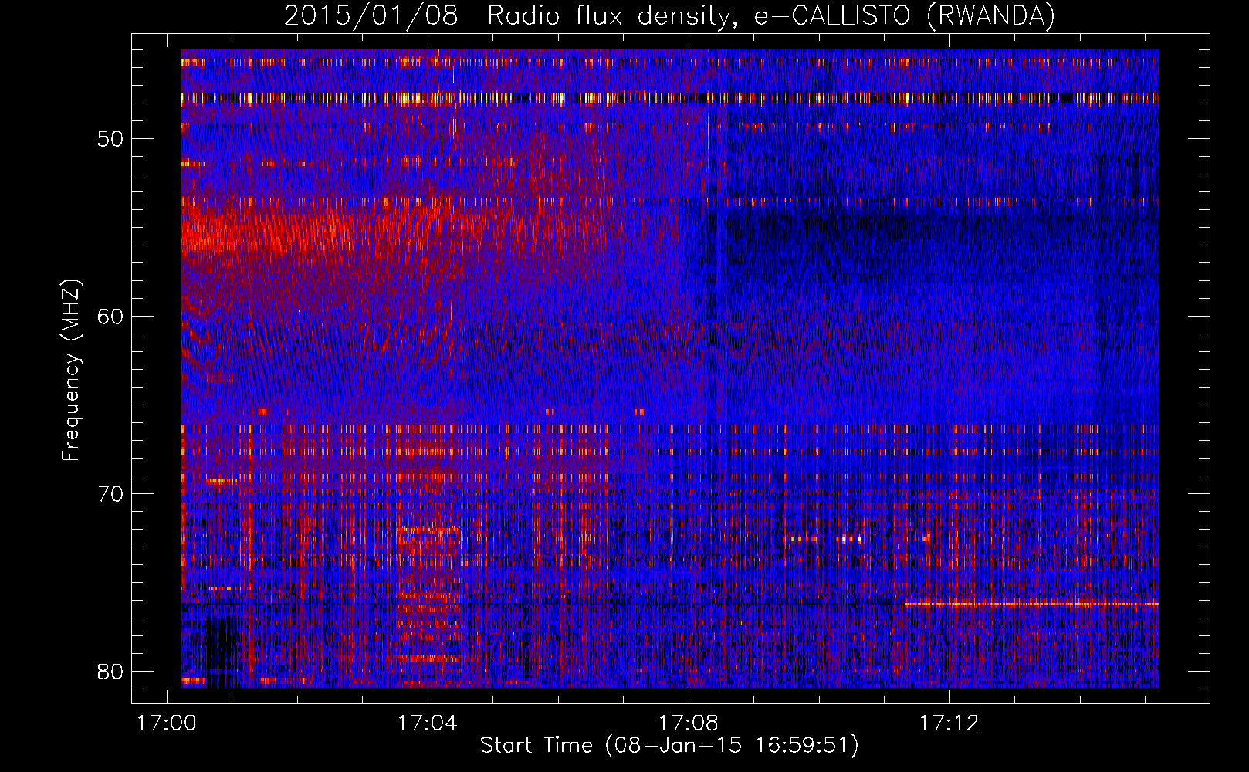Click the 17:12 time tick label

949,723
